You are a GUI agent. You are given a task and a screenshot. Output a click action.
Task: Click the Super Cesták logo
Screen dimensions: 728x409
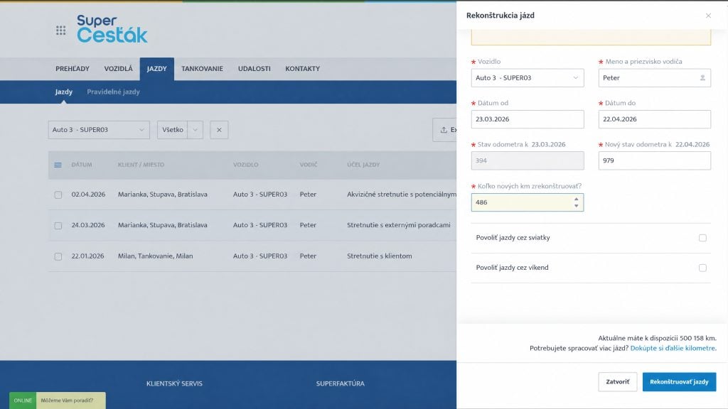(x=112, y=28)
